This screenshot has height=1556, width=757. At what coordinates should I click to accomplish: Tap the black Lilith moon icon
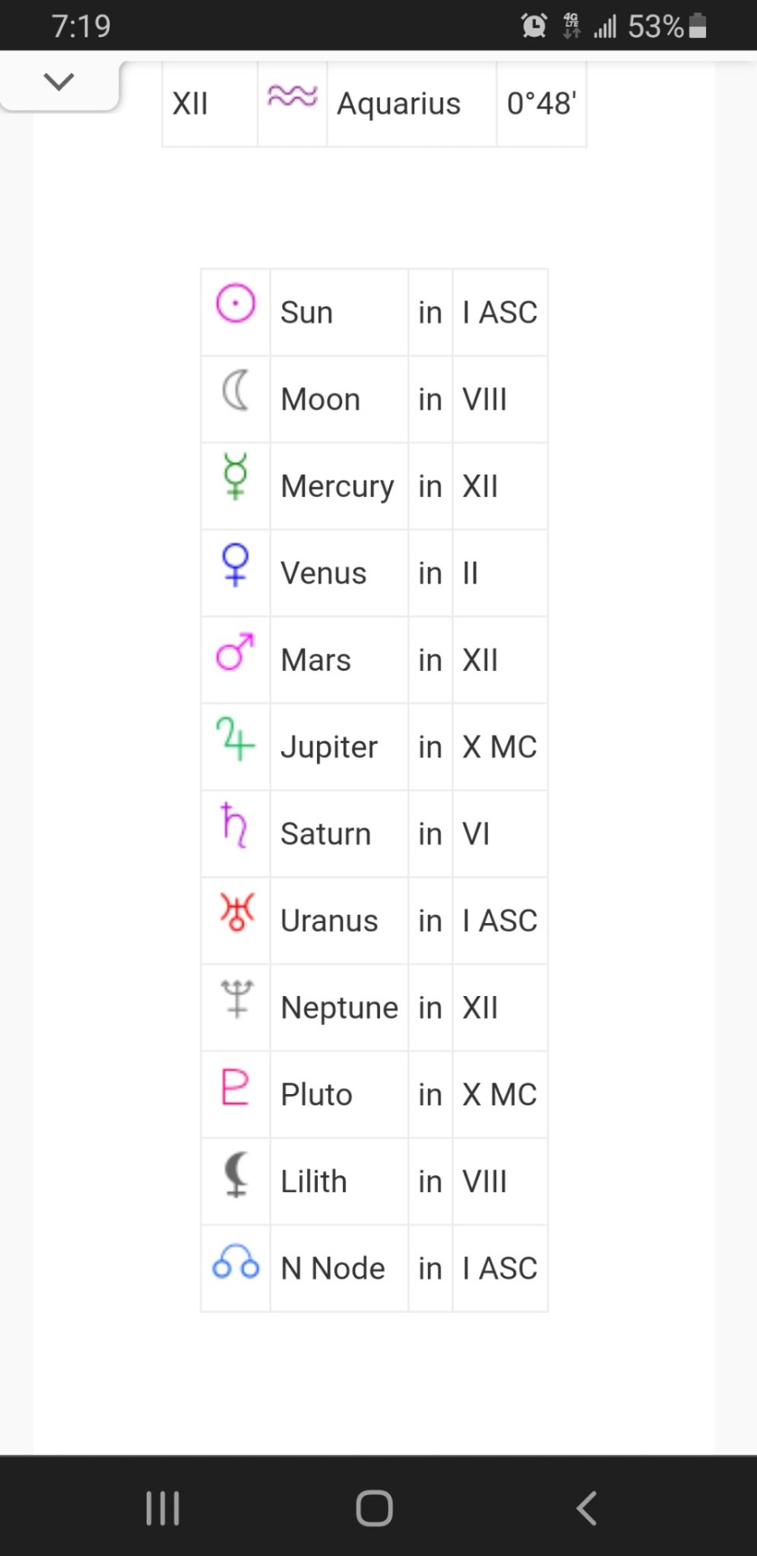coord(235,1173)
